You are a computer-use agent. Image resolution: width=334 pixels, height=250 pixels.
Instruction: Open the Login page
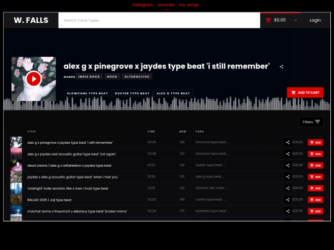point(315,20)
